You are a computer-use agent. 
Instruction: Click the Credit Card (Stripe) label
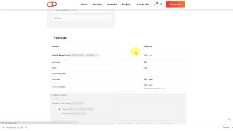59,95
